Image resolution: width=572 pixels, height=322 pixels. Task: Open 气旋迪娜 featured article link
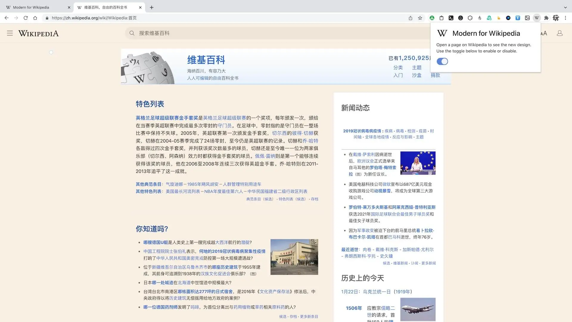point(174,184)
